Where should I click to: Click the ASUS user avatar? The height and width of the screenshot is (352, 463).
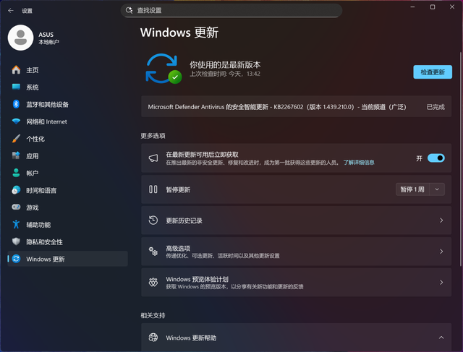click(21, 38)
